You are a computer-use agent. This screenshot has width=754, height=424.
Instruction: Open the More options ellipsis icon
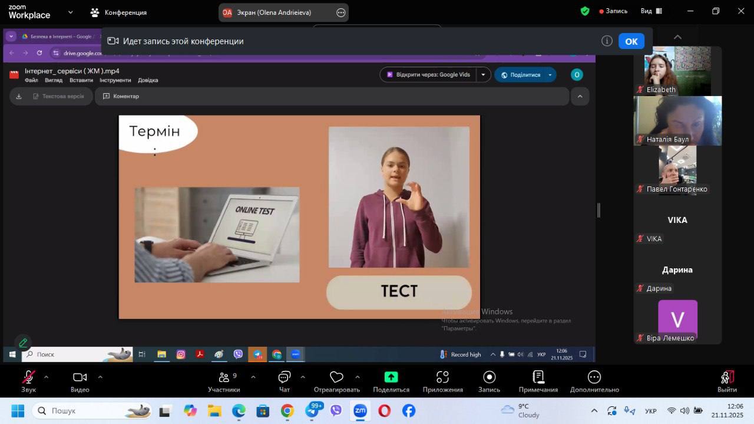pos(594,378)
